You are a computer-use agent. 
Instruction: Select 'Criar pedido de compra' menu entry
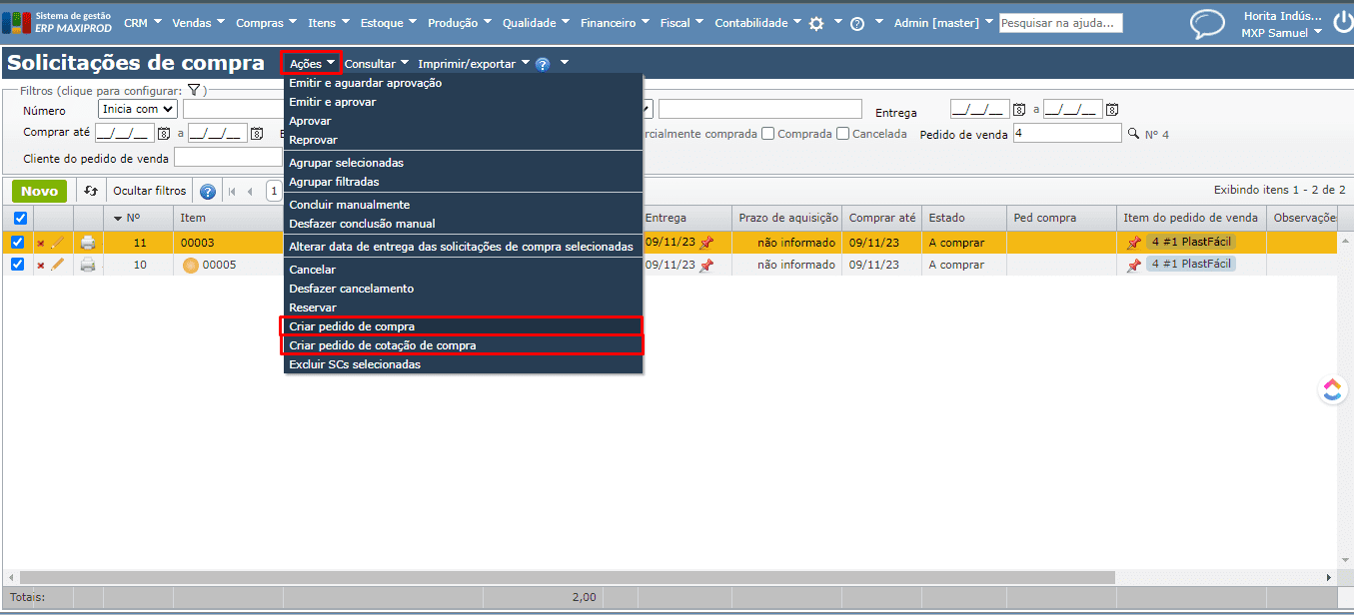[x=463, y=326]
